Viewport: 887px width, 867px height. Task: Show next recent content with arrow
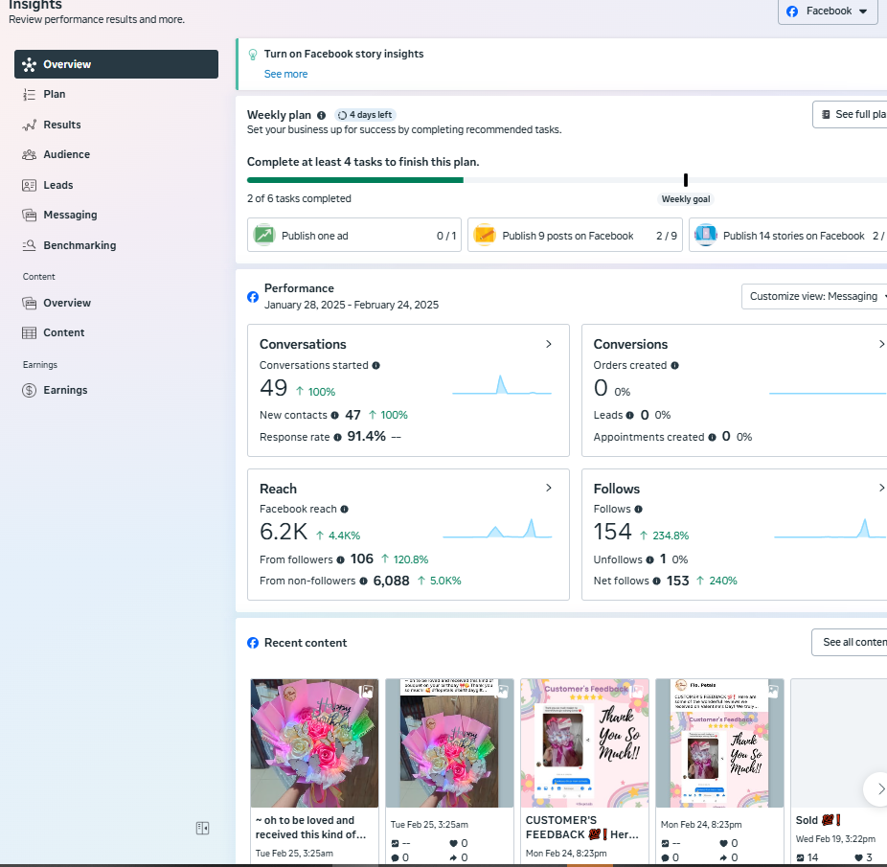tap(879, 788)
